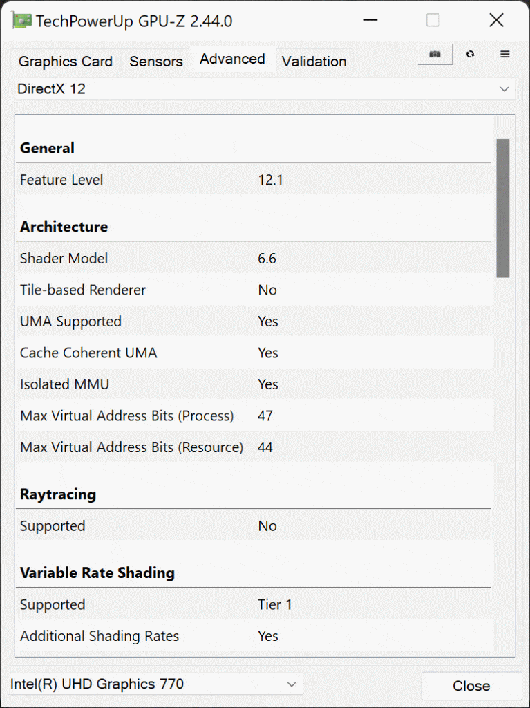Open the Sensors tab
Screen dimensions: 530x708
(156, 62)
